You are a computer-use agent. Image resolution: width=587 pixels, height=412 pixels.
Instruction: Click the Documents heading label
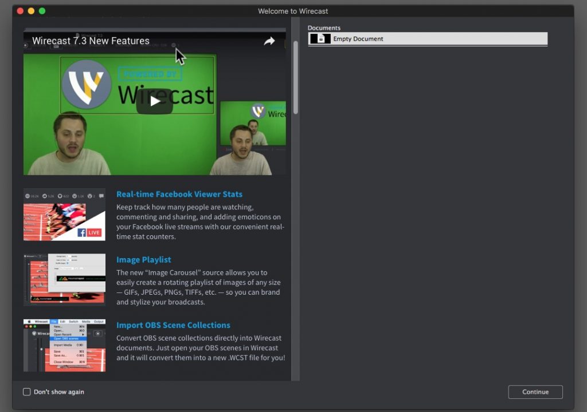pyautogui.click(x=324, y=27)
